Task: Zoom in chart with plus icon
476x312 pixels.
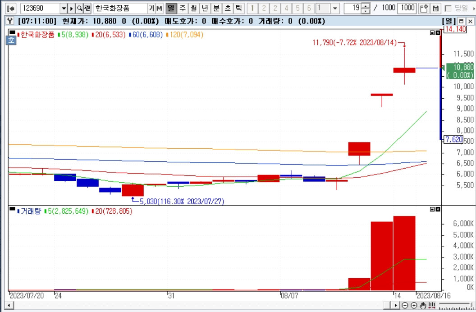Action: click(x=414, y=305)
